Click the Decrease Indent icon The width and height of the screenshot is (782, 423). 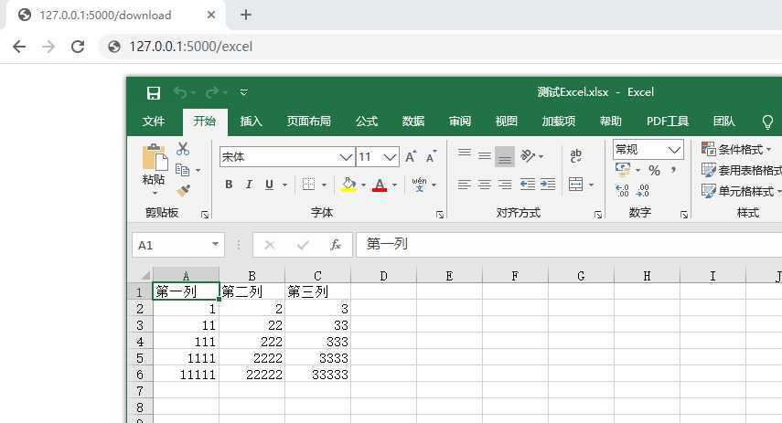pyautogui.click(x=527, y=185)
